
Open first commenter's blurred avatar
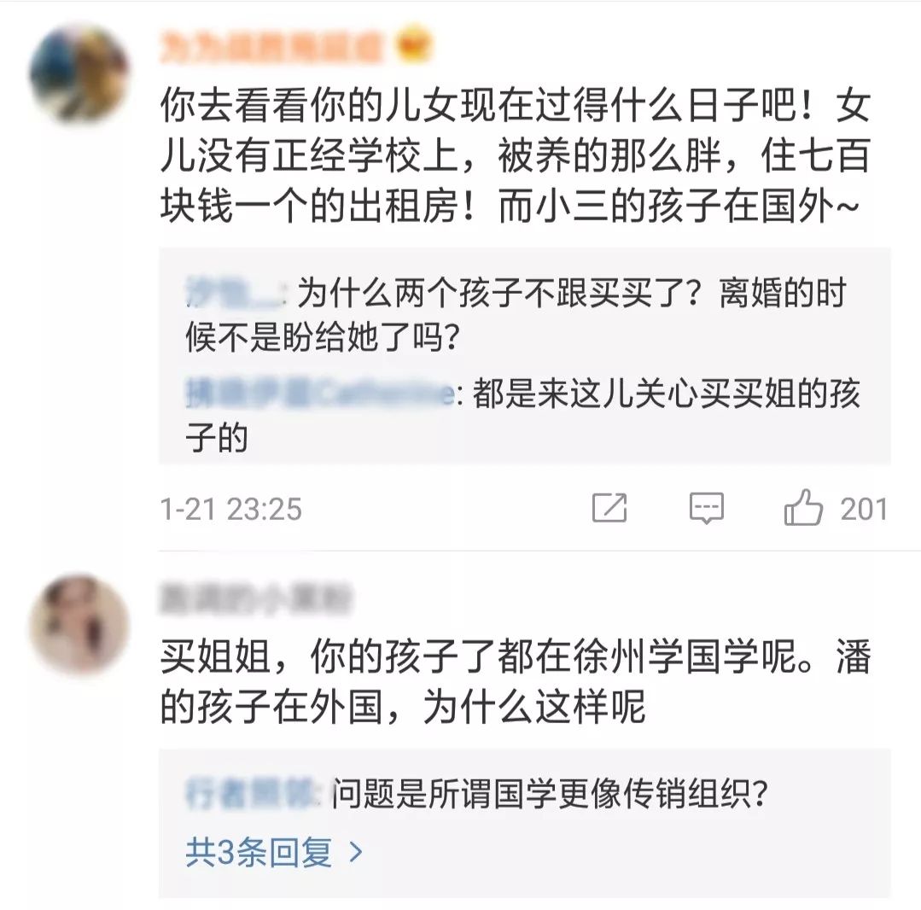pos(79,74)
